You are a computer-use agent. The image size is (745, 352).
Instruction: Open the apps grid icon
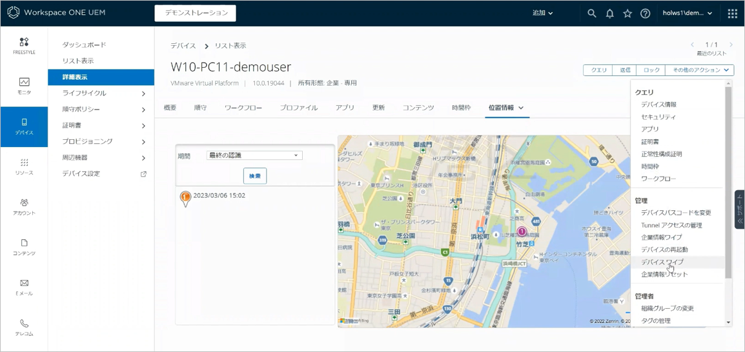[733, 14]
